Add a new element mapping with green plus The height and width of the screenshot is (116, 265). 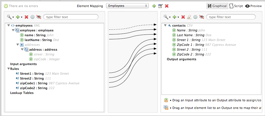154,6
